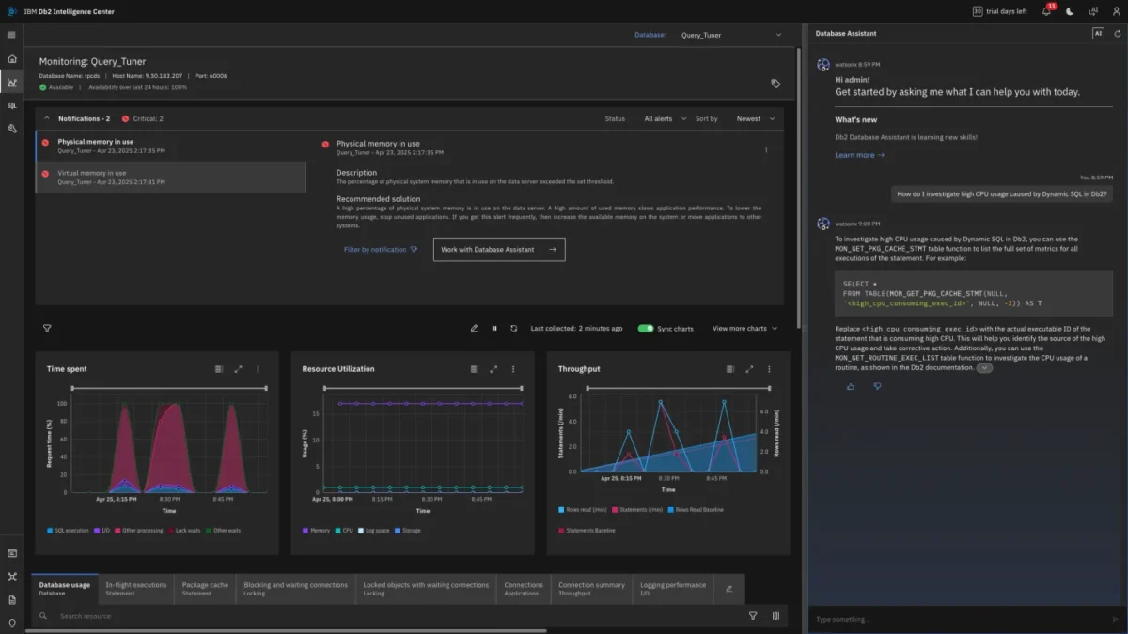The height and width of the screenshot is (634, 1128).
Task: Toggle Lock waits legend series
Action: [x=183, y=531]
